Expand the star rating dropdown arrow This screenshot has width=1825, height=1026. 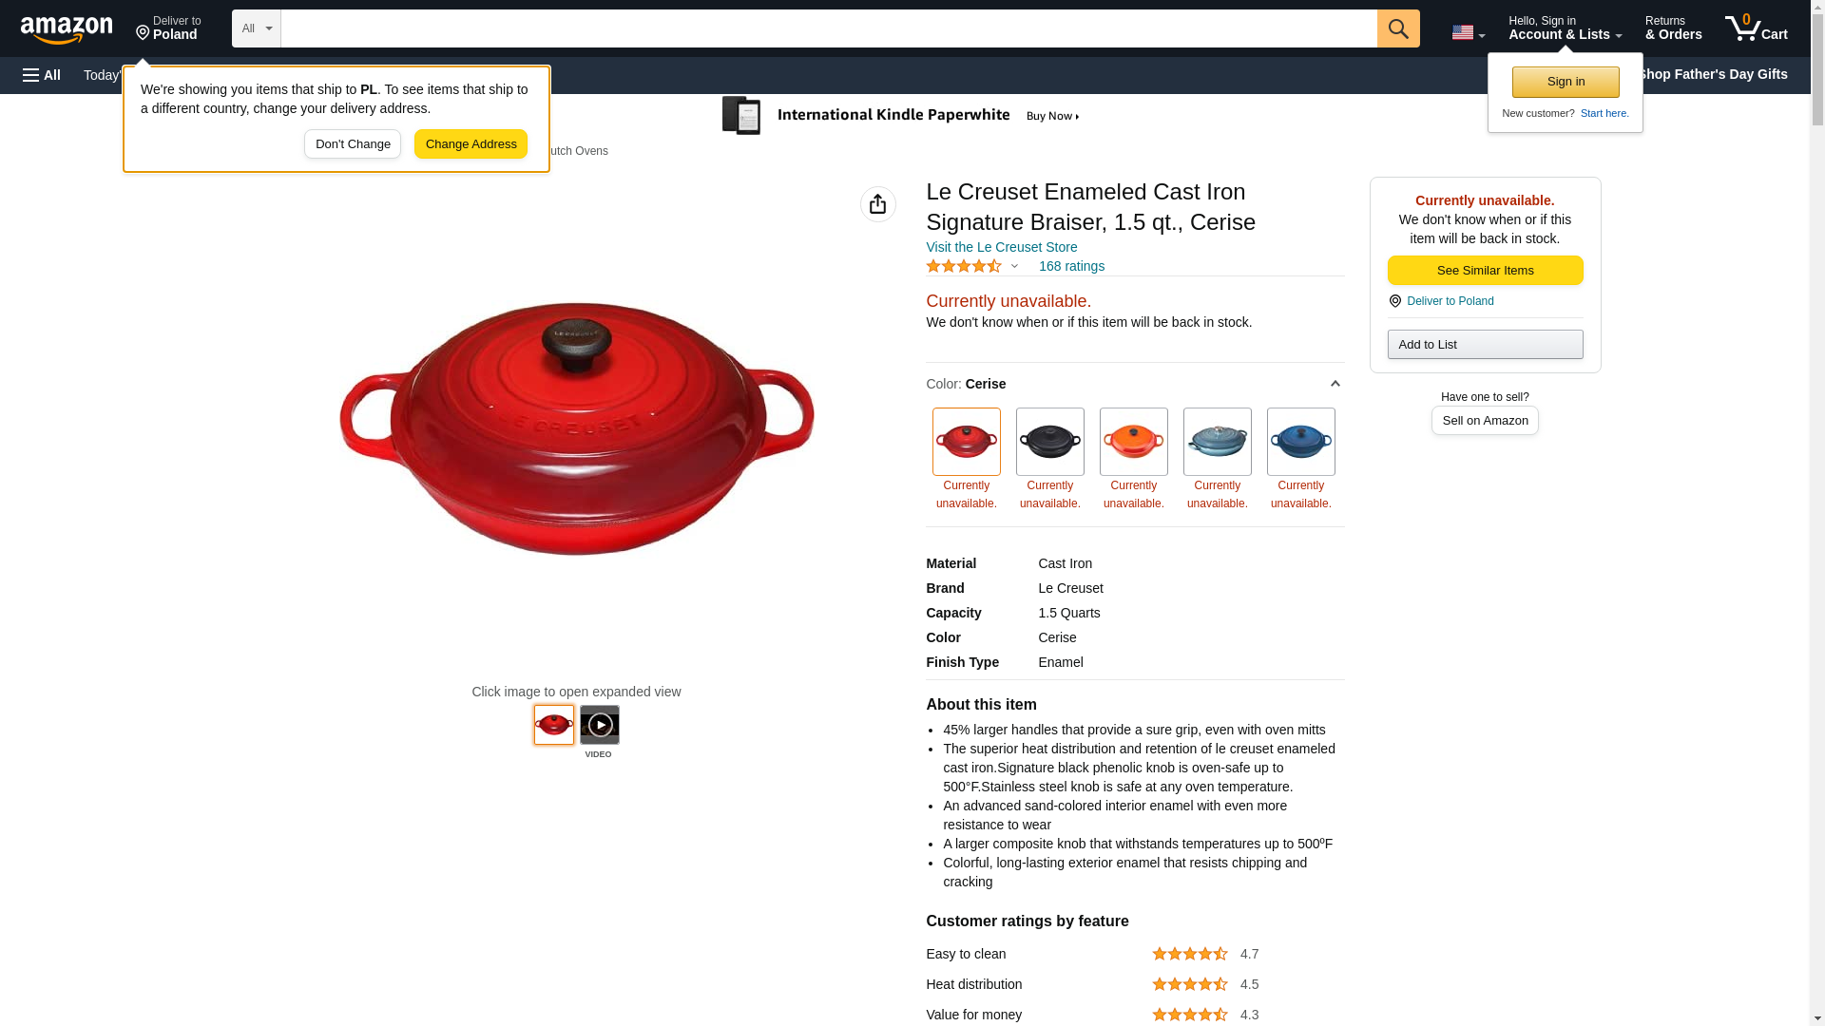pos(1014,267)
